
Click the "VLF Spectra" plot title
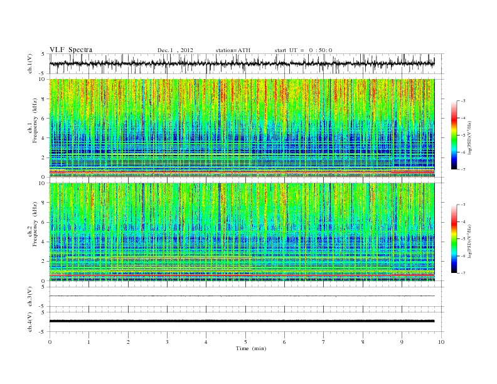[71, 50]
